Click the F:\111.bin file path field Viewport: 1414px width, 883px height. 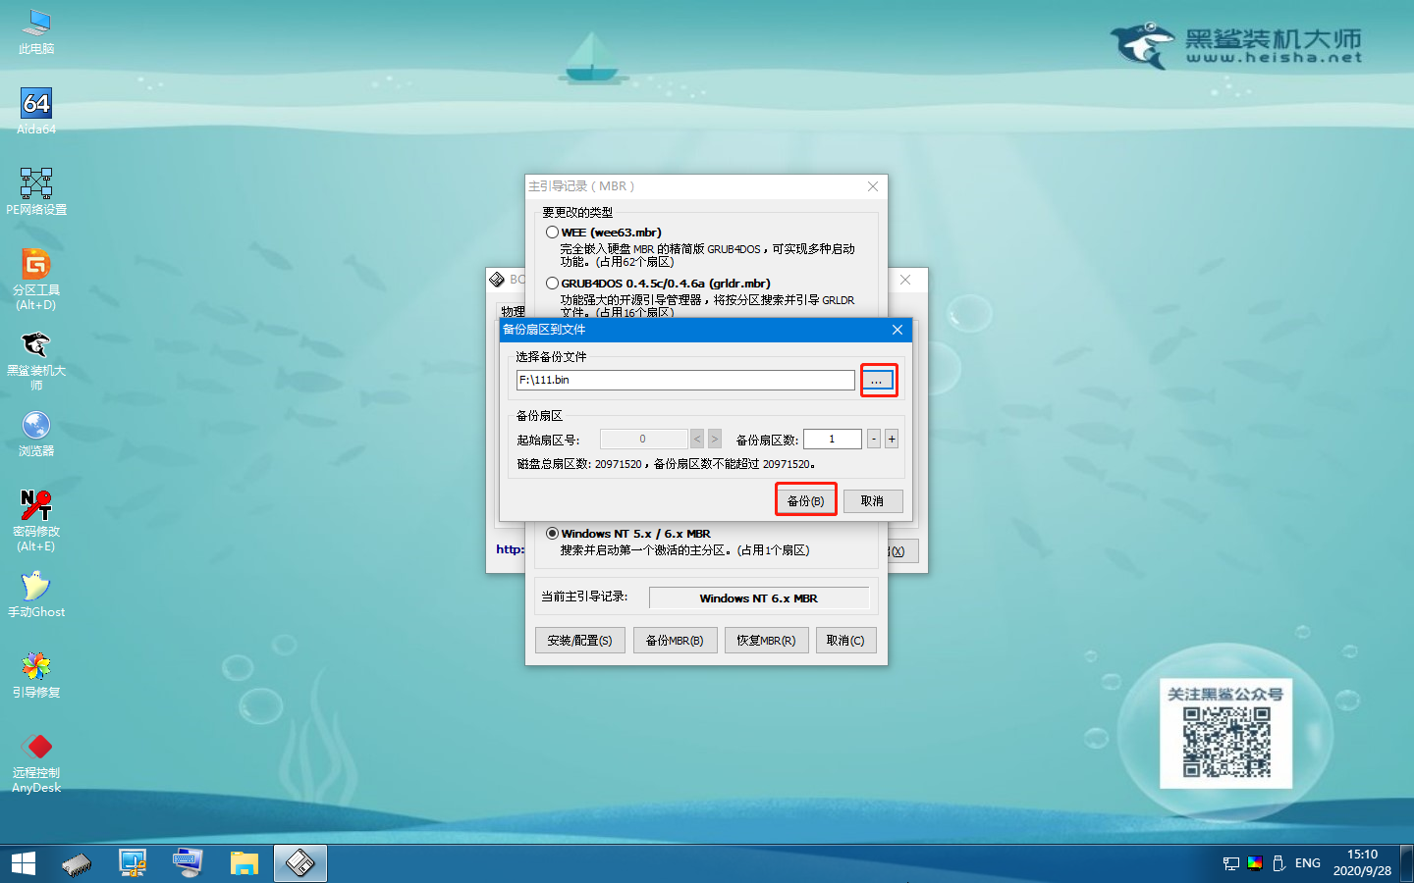pyautogui.click(x=684, y=380)
